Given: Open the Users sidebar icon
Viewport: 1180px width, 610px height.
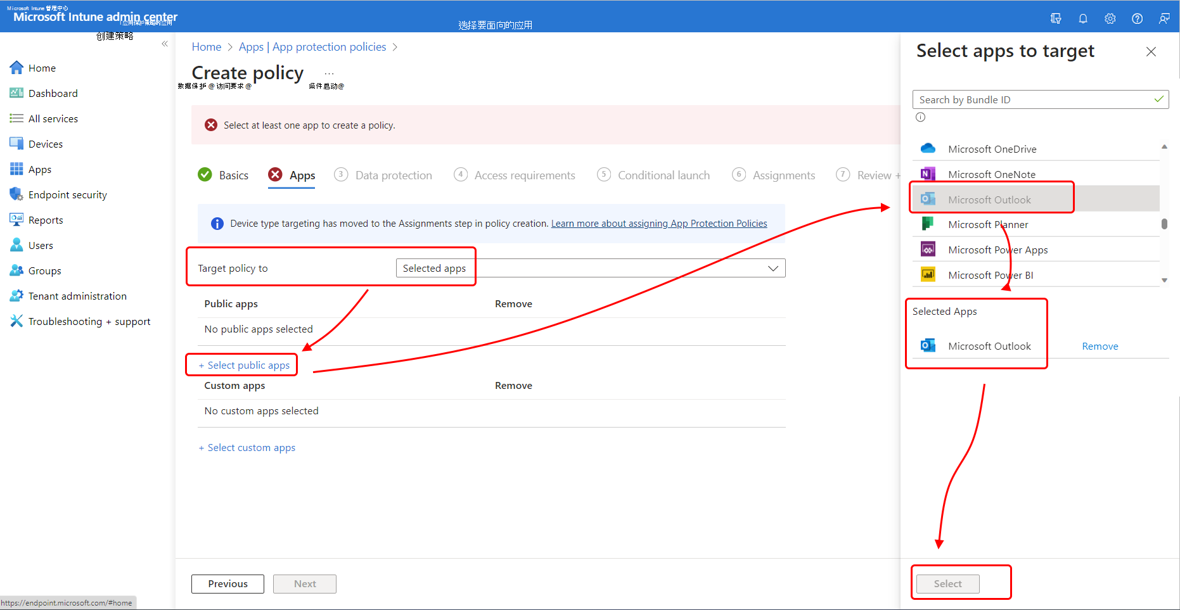Looking at the screenshot, I should (x=16, y=245).
